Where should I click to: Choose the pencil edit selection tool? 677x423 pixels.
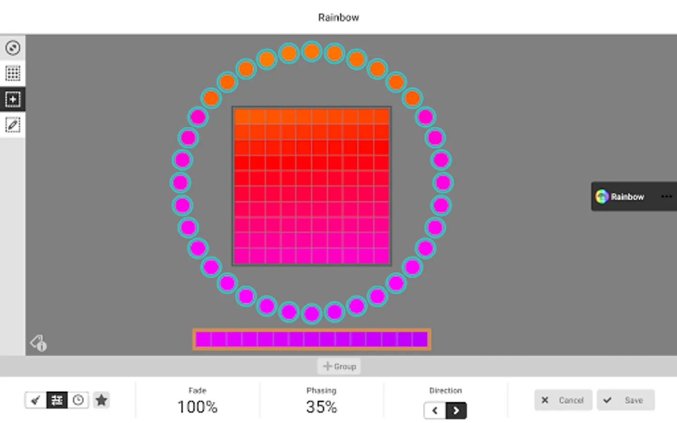coord(13,125)
